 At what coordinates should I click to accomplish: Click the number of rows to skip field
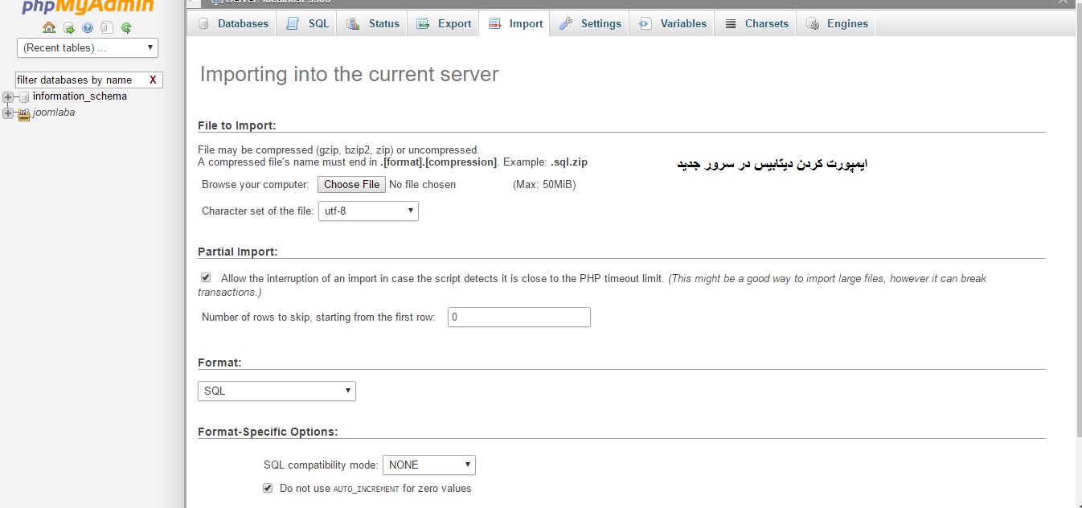tap(519, 317)
